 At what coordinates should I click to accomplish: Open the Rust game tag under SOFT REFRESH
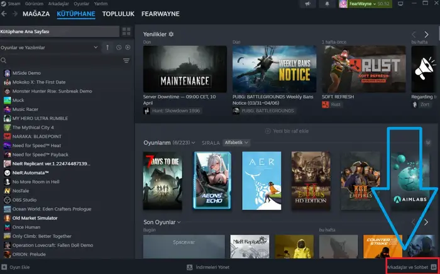332,104
